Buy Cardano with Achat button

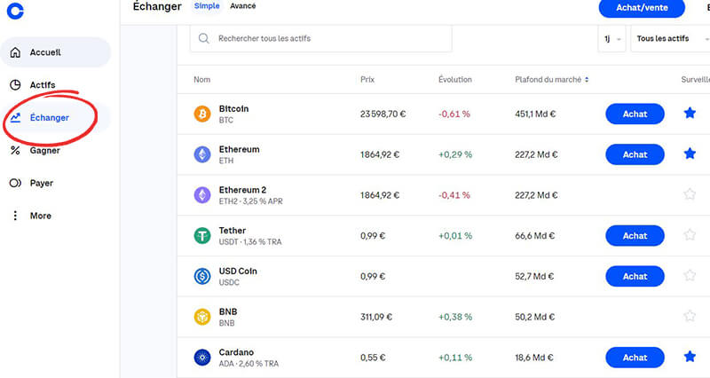(x=635, y=358)
